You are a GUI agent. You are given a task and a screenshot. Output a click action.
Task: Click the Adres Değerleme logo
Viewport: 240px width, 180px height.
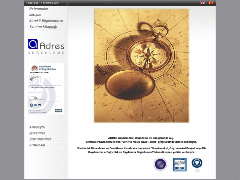[x=46, y=46]
